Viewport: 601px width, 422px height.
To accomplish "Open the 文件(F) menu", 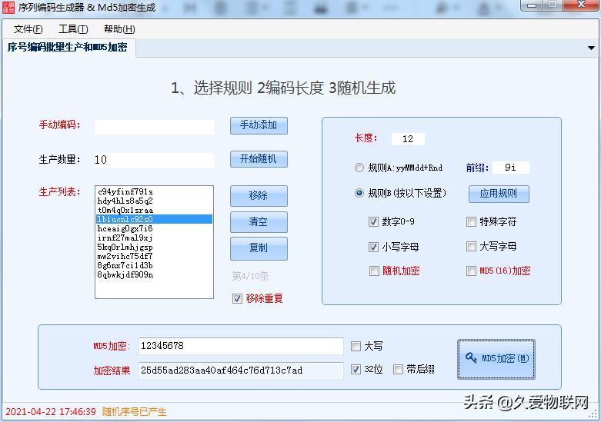I will point(28,29).
